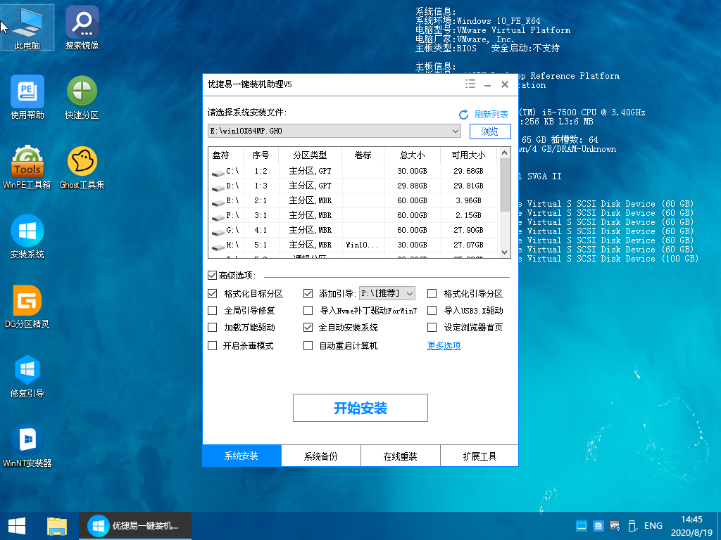The height and width of the screenshot is (540, 721).
Task: Click the ENG input language indicator
Action: point(653,526)
